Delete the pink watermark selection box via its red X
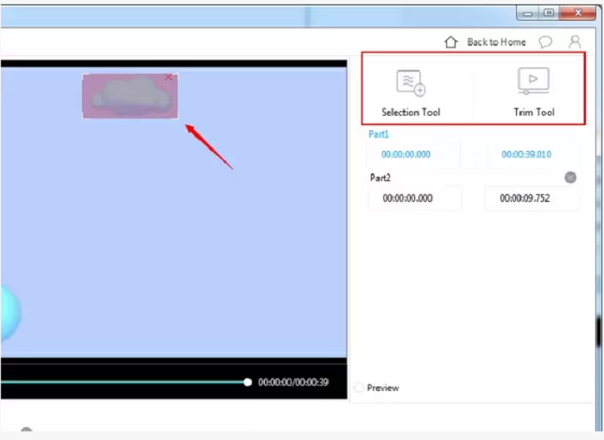The width and height of the screenshot is (604, 440). (168, 77)
